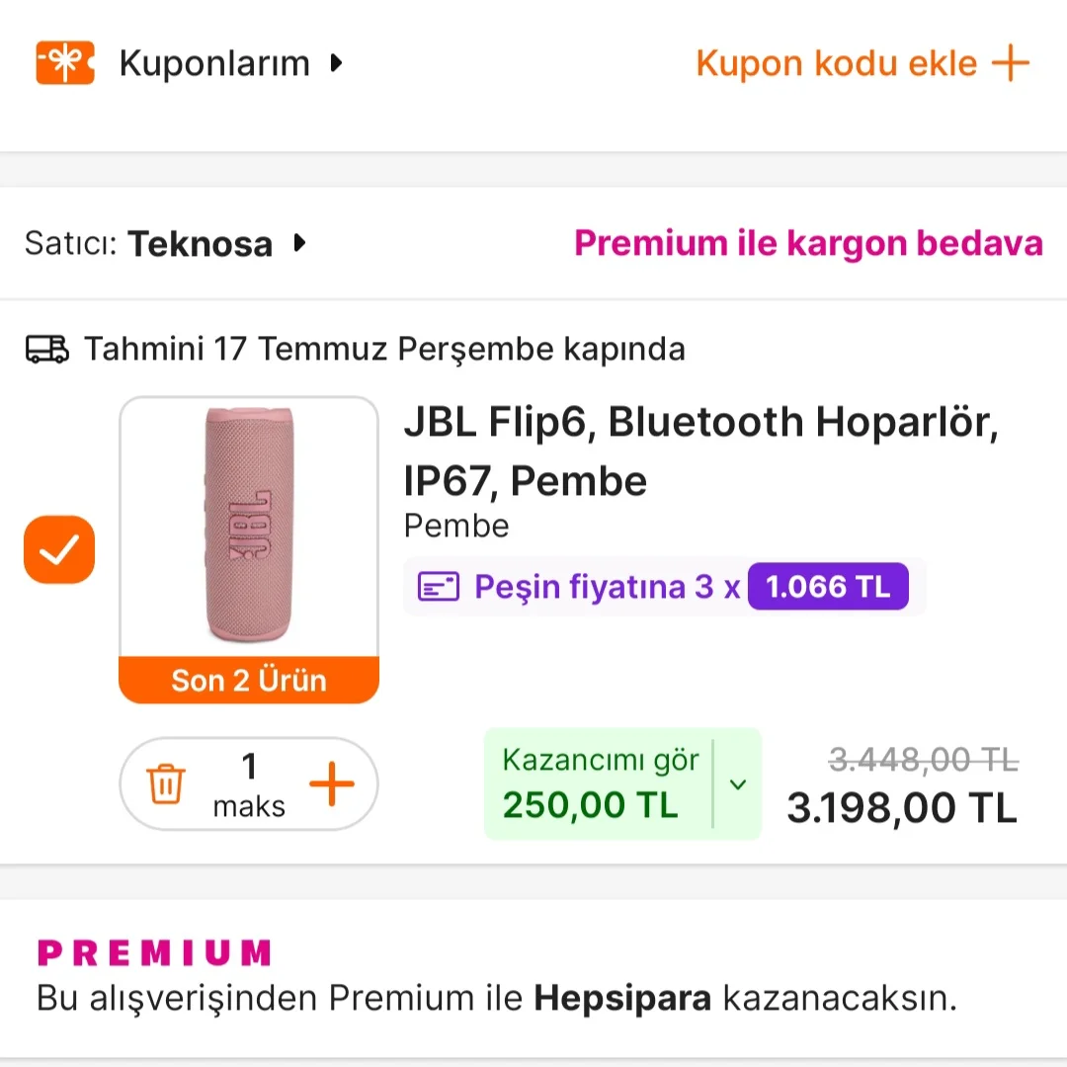Click the installment card icon
The height and width of the screenshot is (1067, 1067).
[x=438, y=587]
